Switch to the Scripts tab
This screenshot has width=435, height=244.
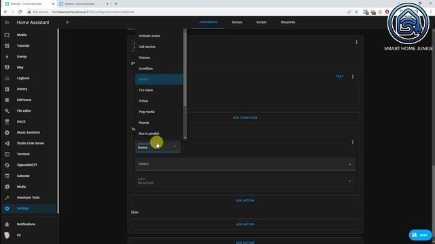coord(261,22)
